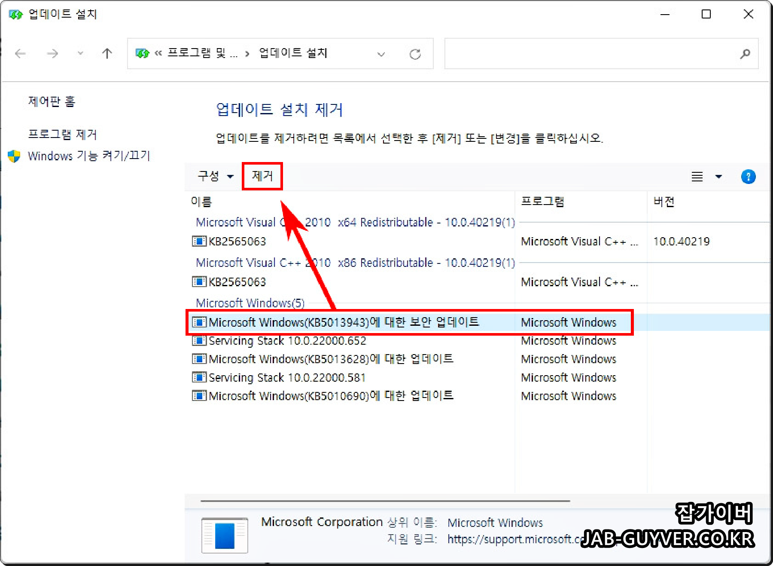This screenshot has width=773, height=566.
Task: Click 프로그램 및 breadcrumb in address bar
Action: click(x=202, y=53)
